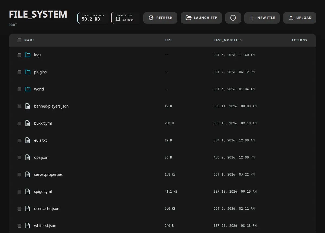
Task: Click the file icon next to bukkit.yml
Action: [x=28, y=123]
